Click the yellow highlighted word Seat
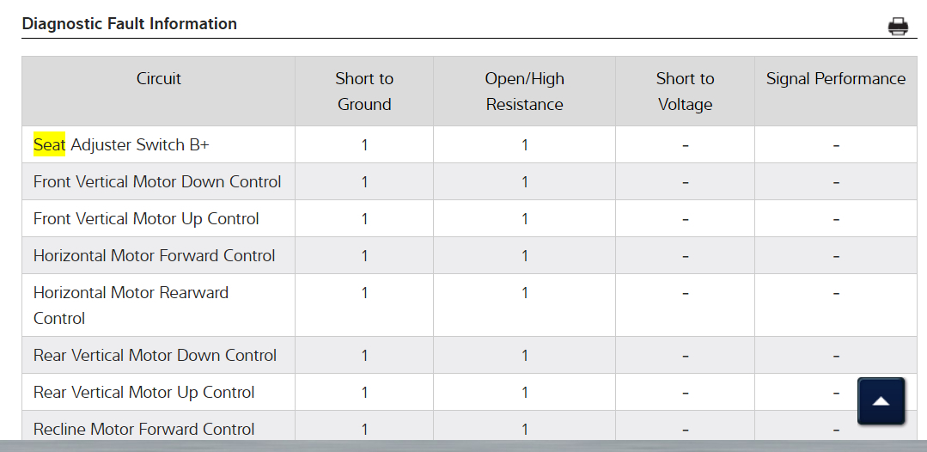This screenshot has width=927, height=452. point(49,145)
